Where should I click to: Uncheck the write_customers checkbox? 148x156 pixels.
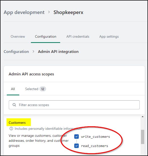[77, 137]
